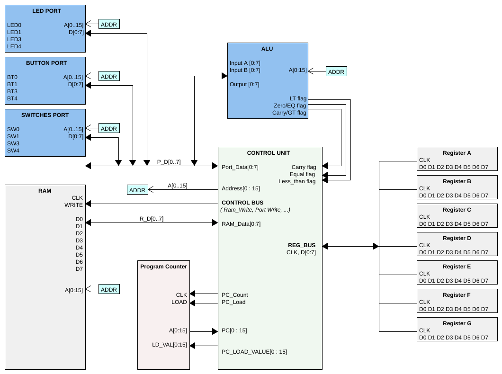Select the LED PORT block title
502x374 pixels.
(x=46, y=11)
